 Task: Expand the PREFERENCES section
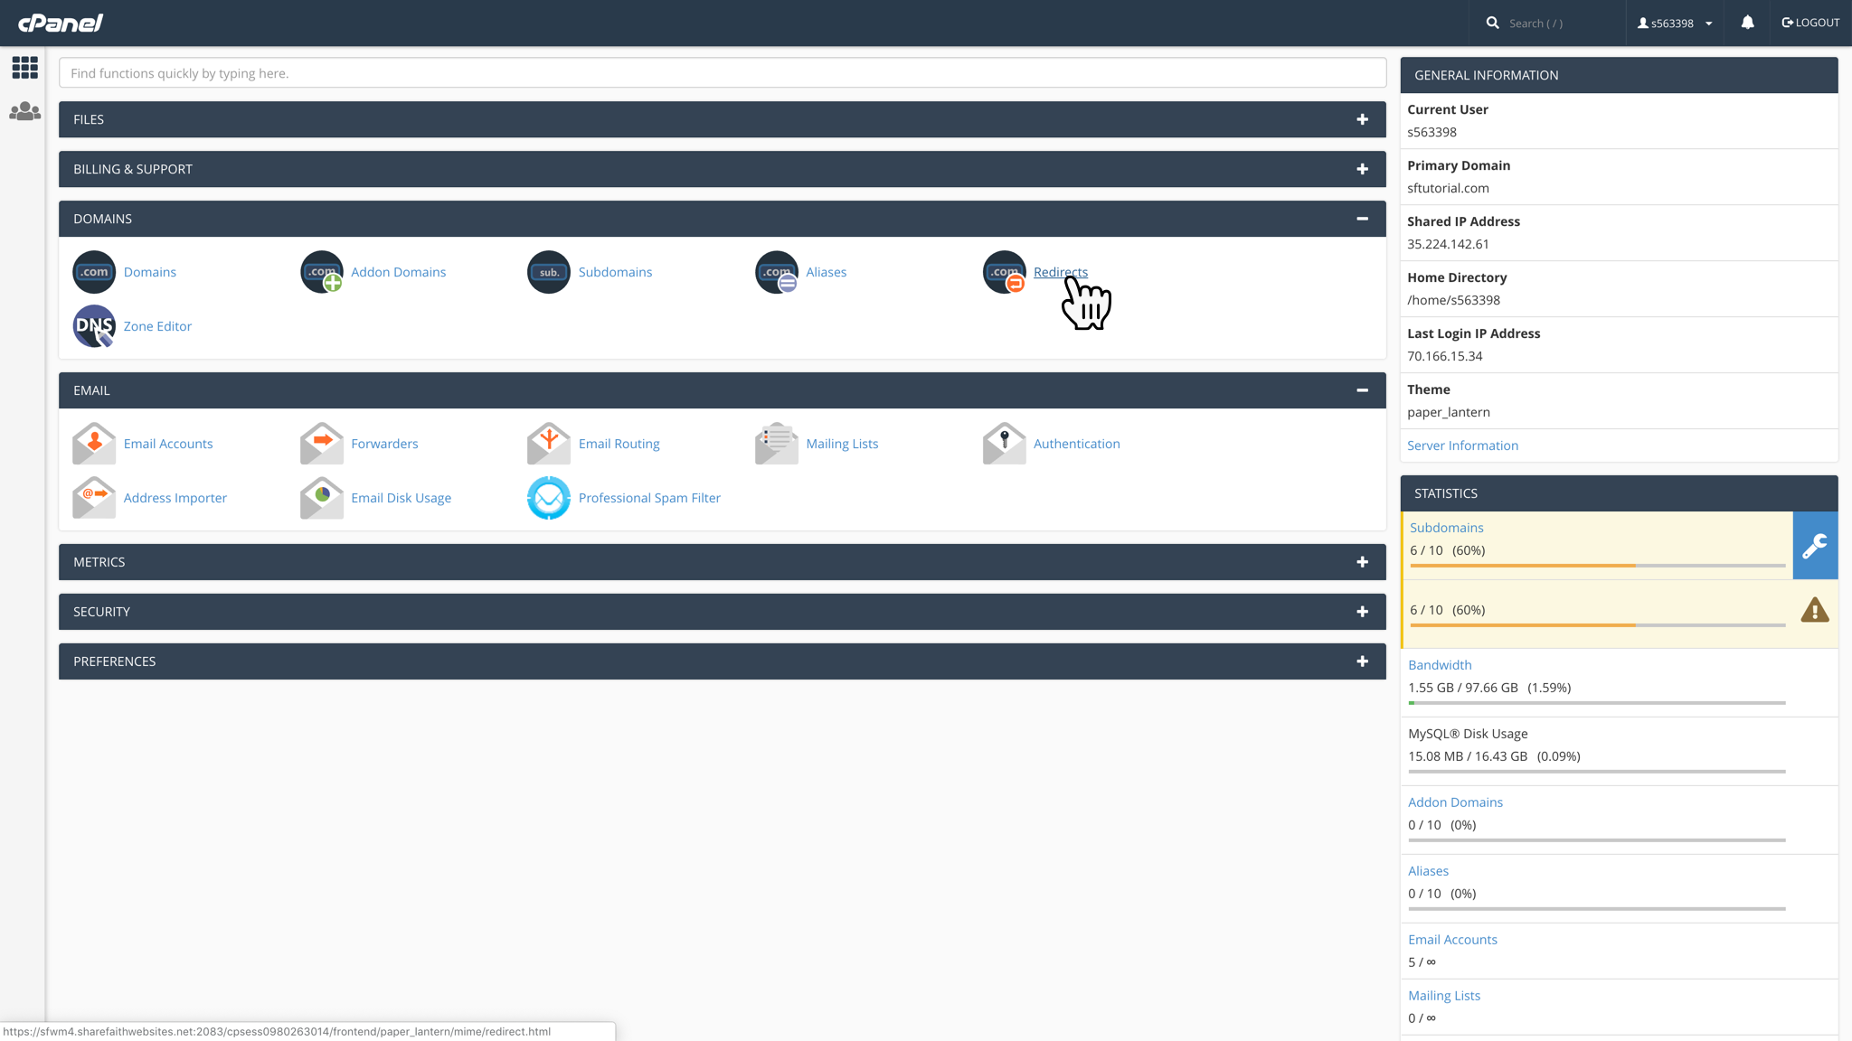click(x=1362, y=661)
